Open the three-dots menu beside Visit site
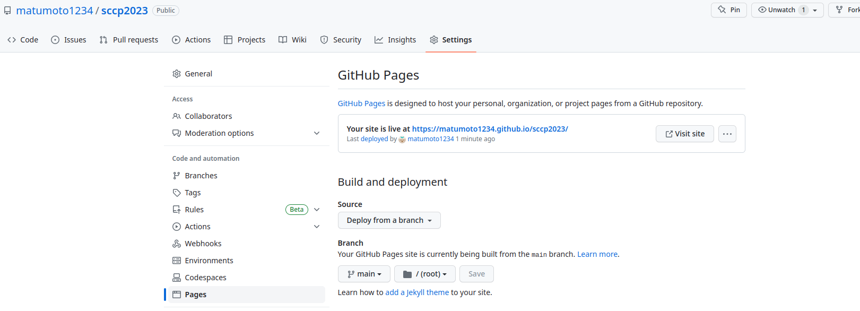Image resolution: width=860 pixels, height=311 pixels. pos(727,134)
